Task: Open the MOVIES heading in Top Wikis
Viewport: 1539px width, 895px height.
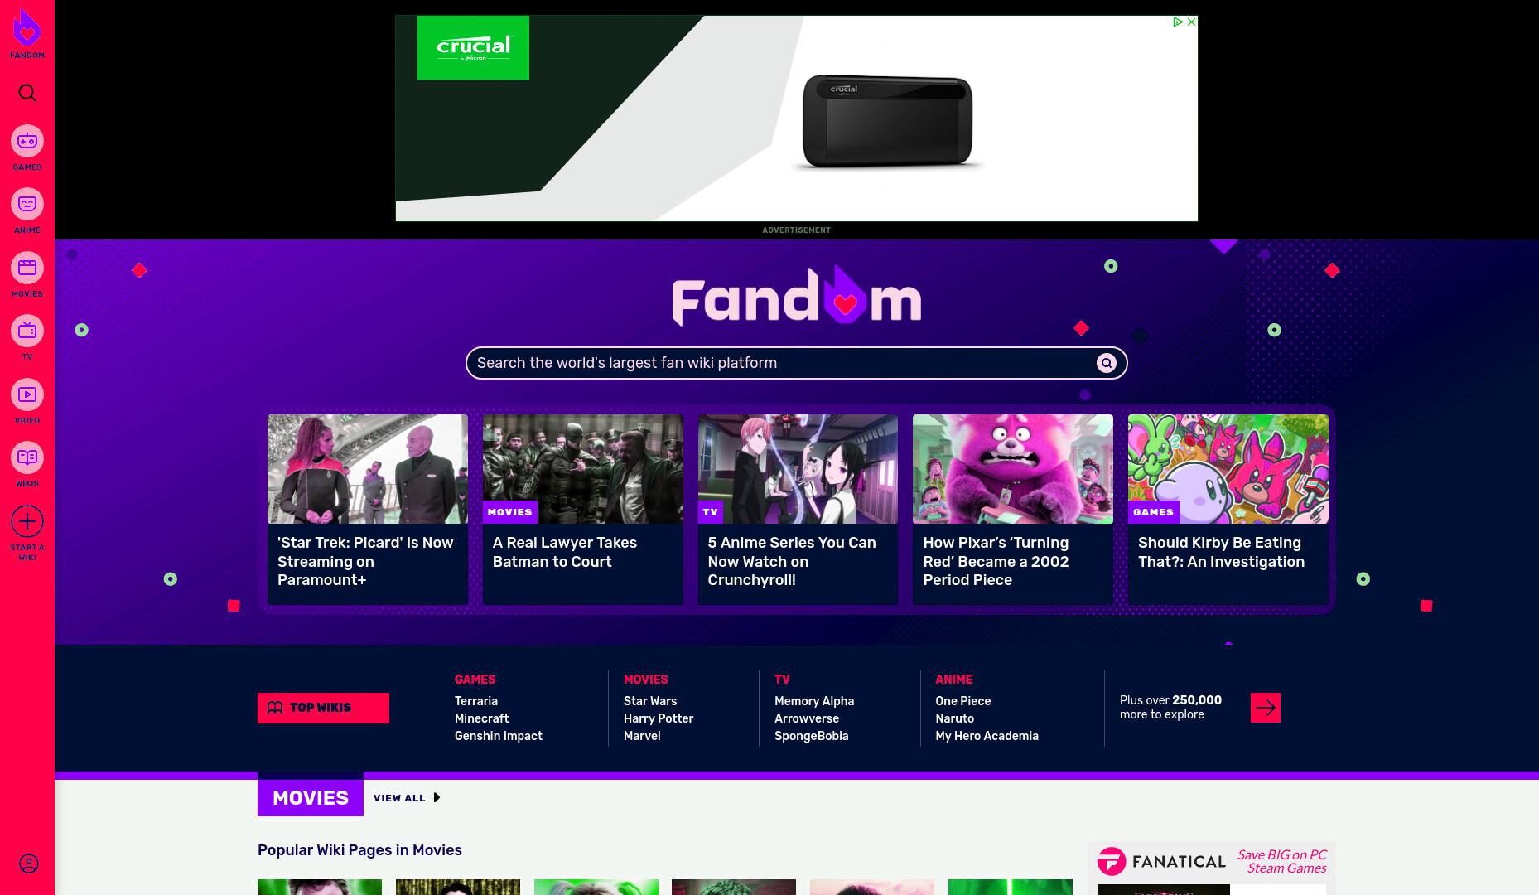Action: click(x=645, y=680)
